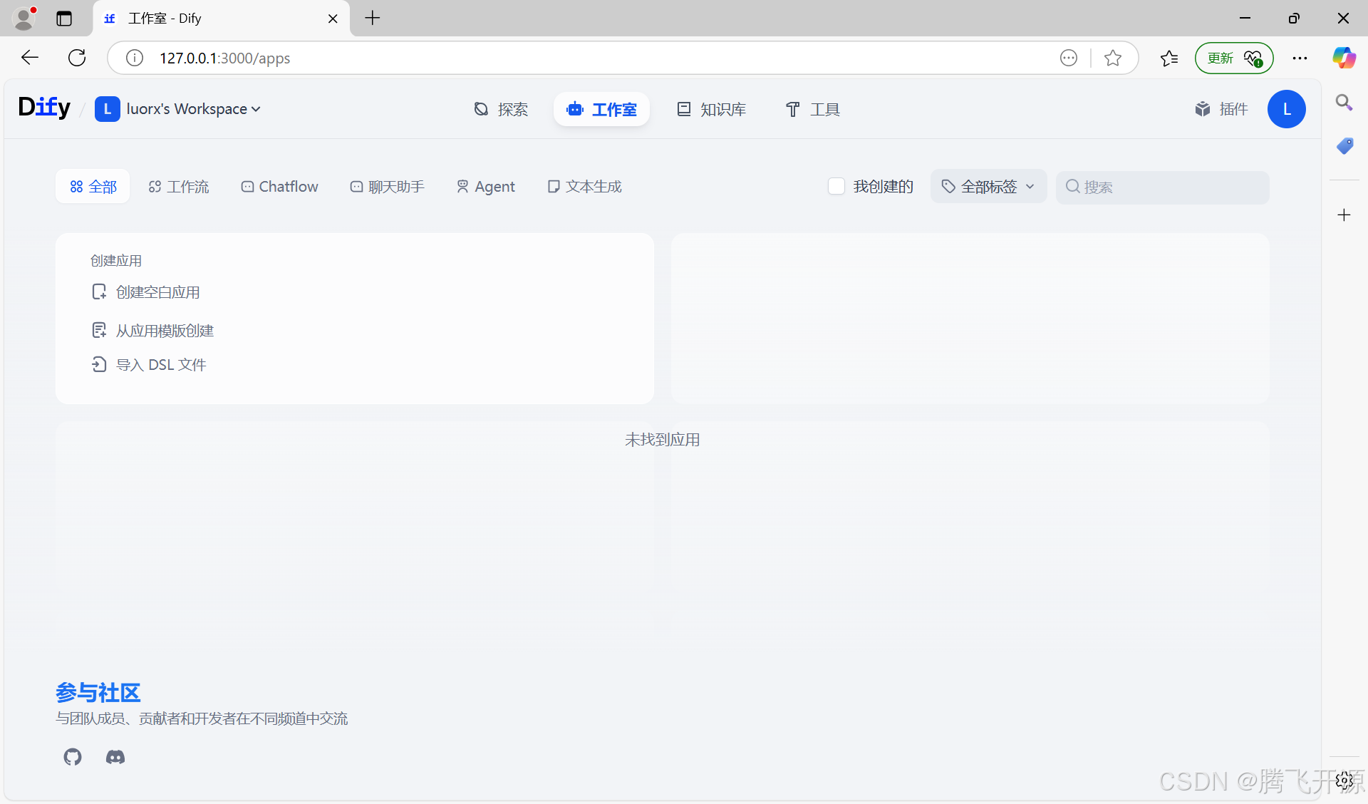Screen dimensions: 1368x804
Task: Open Edge sidebar search icon
Action: [x=1344, y=103]
